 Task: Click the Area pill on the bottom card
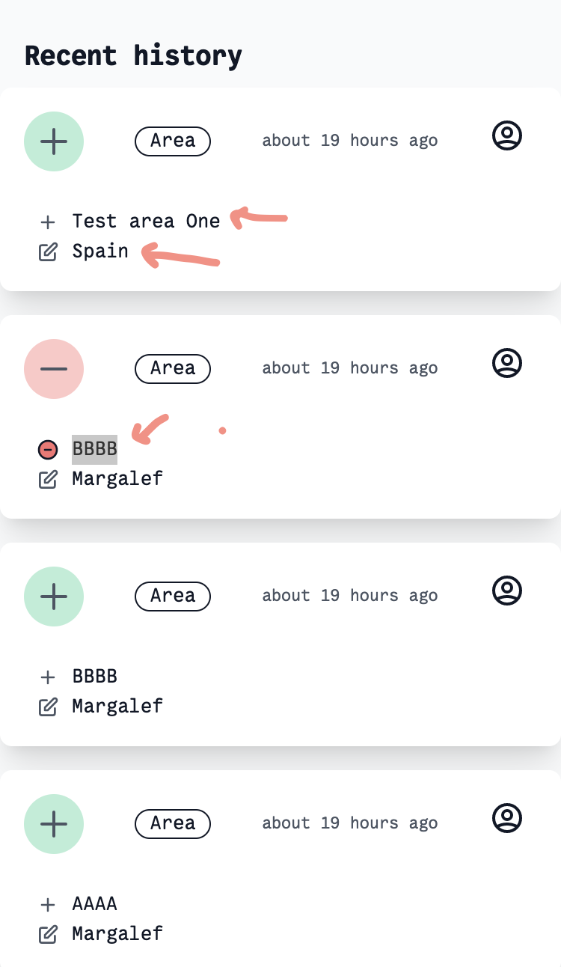(173, 823)
